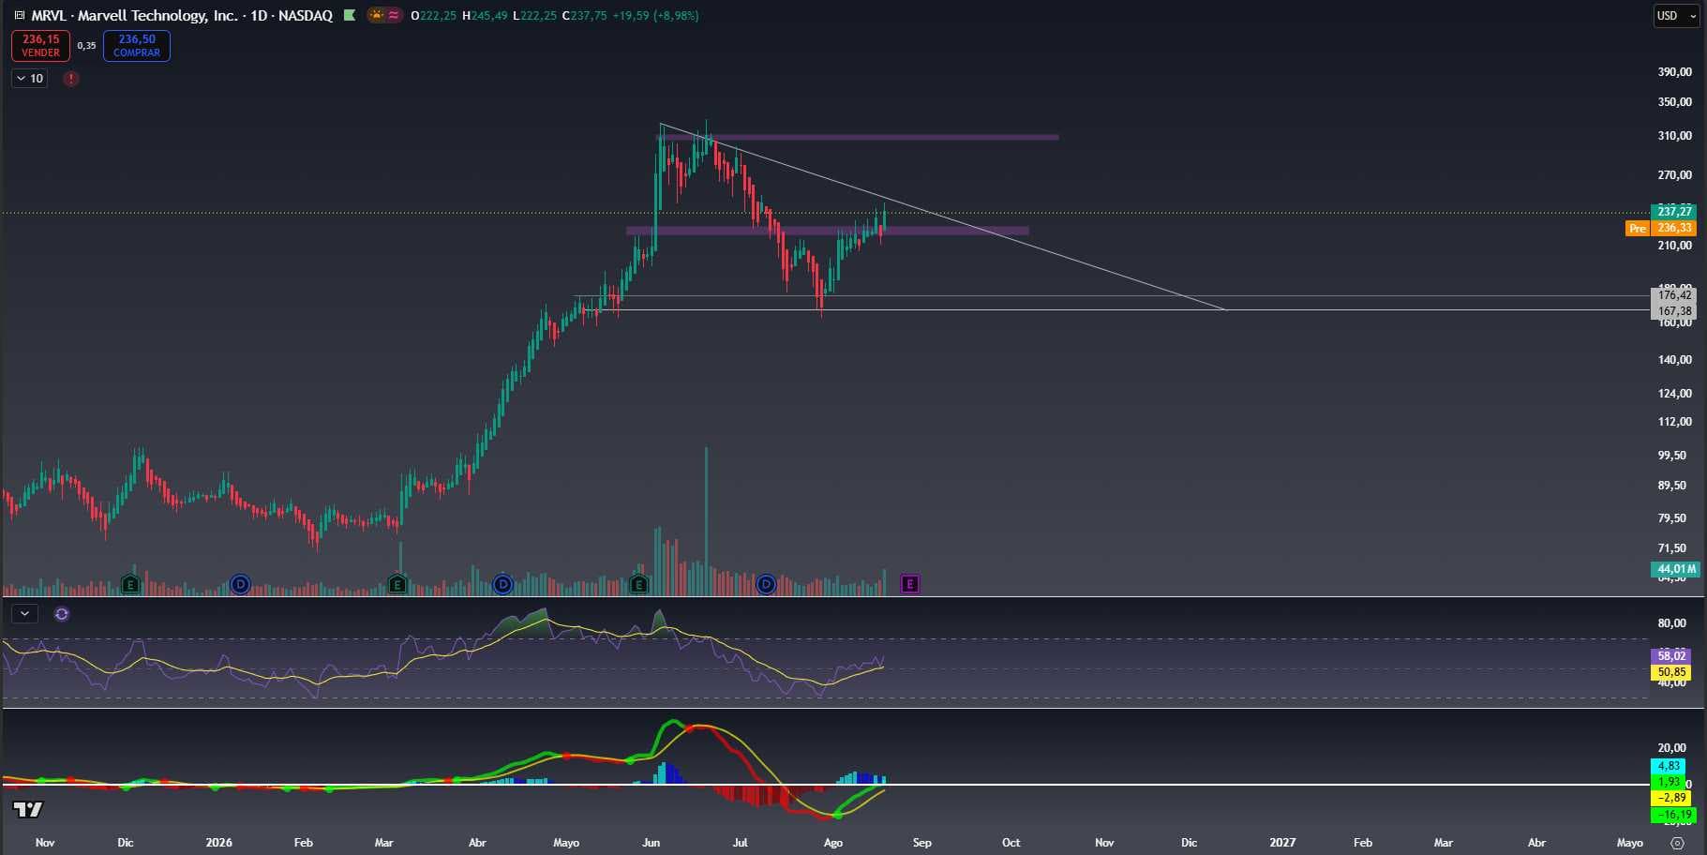Click the TradingView logo

point(28,809)
